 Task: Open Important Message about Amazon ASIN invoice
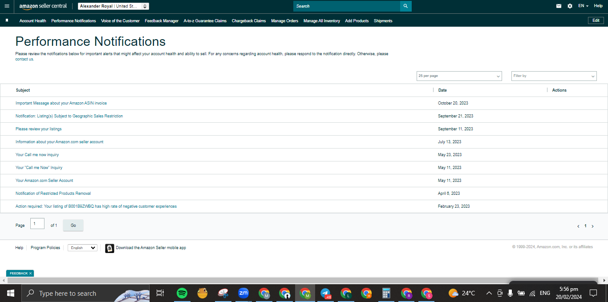pos(61,103)
